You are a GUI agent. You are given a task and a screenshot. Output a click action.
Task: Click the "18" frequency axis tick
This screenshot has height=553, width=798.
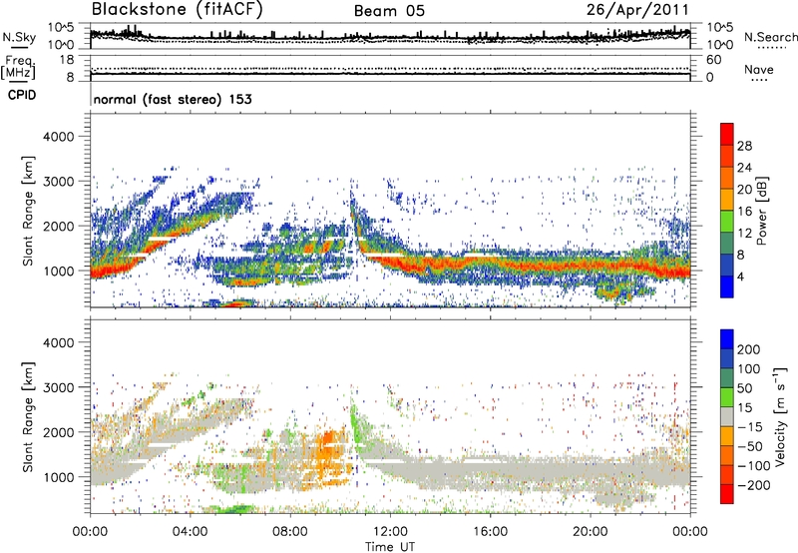tap(67, 60)
